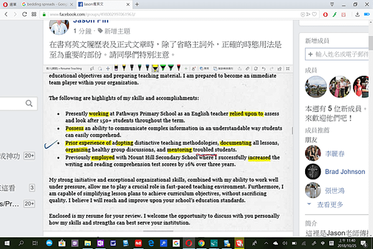Viewport: 373px width, 249px height.
Task: Open the Opera downloads icon
Action: coord(357,14)
